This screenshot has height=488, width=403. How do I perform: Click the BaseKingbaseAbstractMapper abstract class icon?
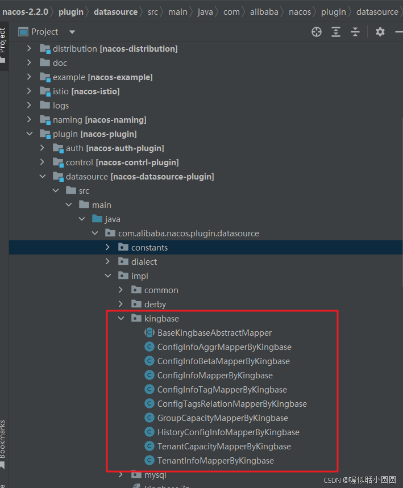tap(149, 332)
